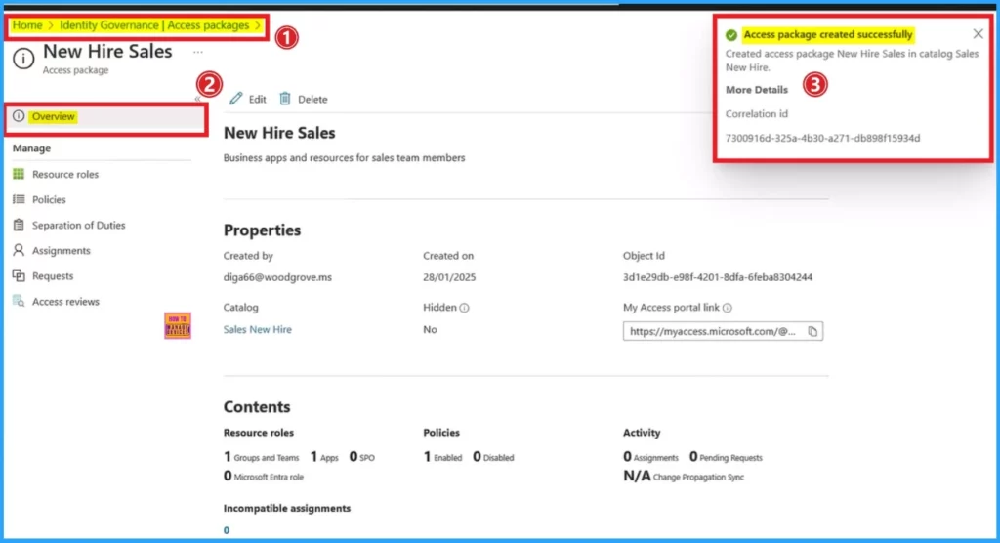Click the Delete button label
This screenshot has width=1000, height=543.
tap(312, 100)
